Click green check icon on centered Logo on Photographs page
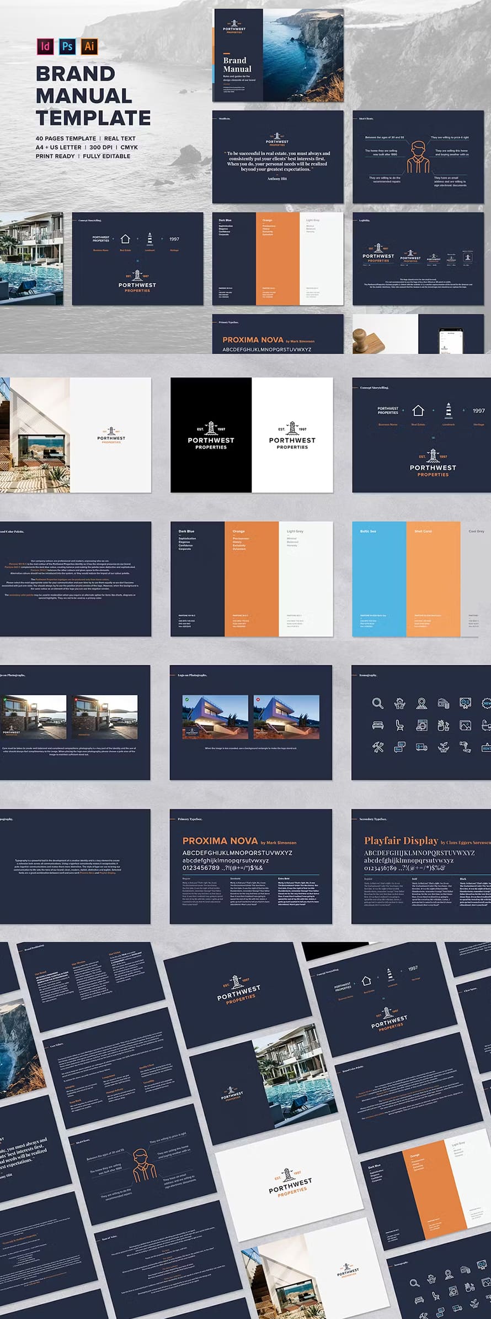The image size is (491, 1319). point(187,700)
